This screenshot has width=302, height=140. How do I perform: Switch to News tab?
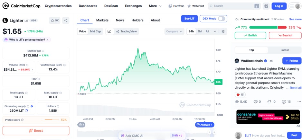[x=120, y=20]
